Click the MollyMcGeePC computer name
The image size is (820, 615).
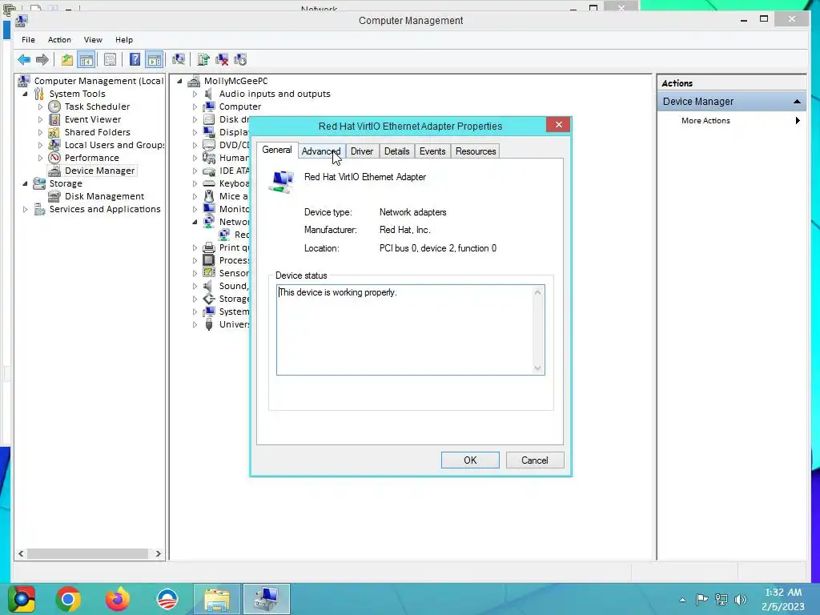coord(236,81)
